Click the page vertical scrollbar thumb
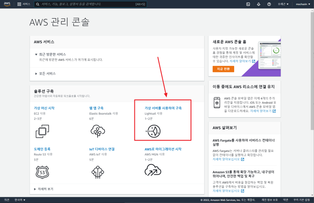The width and height of the screenshot is (314, 203). (x=312, y=71)
